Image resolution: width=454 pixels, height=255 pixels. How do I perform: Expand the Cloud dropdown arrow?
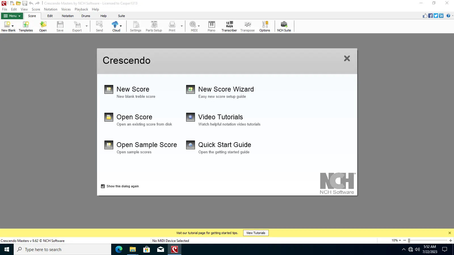tap(121, 26)
